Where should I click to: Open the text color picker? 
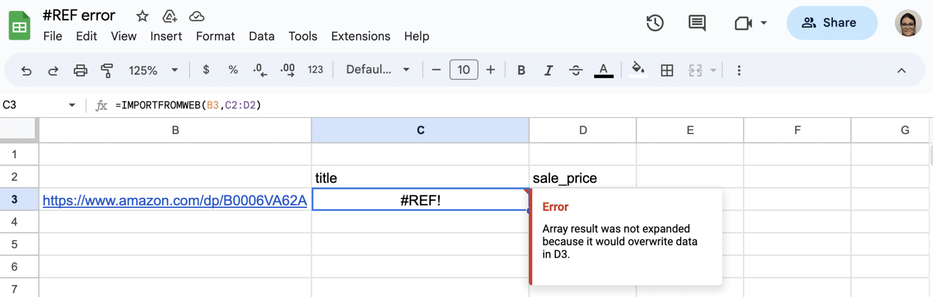pyautogui.click(x=604, y=70)
